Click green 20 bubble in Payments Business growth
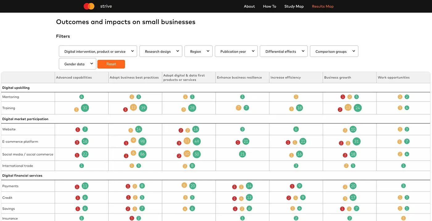The width and height of the screenshot is (432, 221). pyautogui.click(x=353, y=186)
